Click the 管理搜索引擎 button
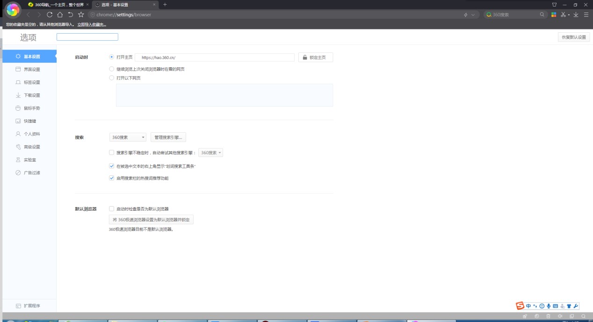This screenshot has width=593, height=322. pos(168,137)
